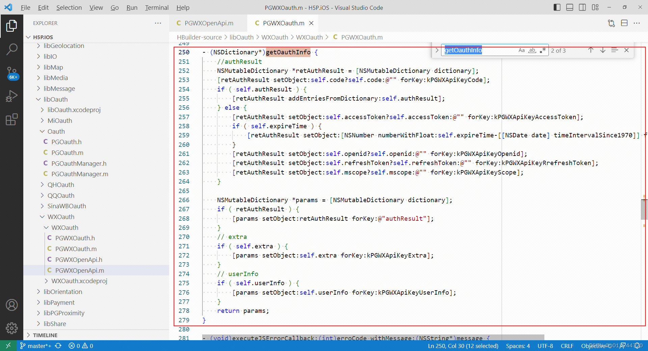Split the editor with the split icon
This screenshot has height=351, width=648.
[624, 23]
